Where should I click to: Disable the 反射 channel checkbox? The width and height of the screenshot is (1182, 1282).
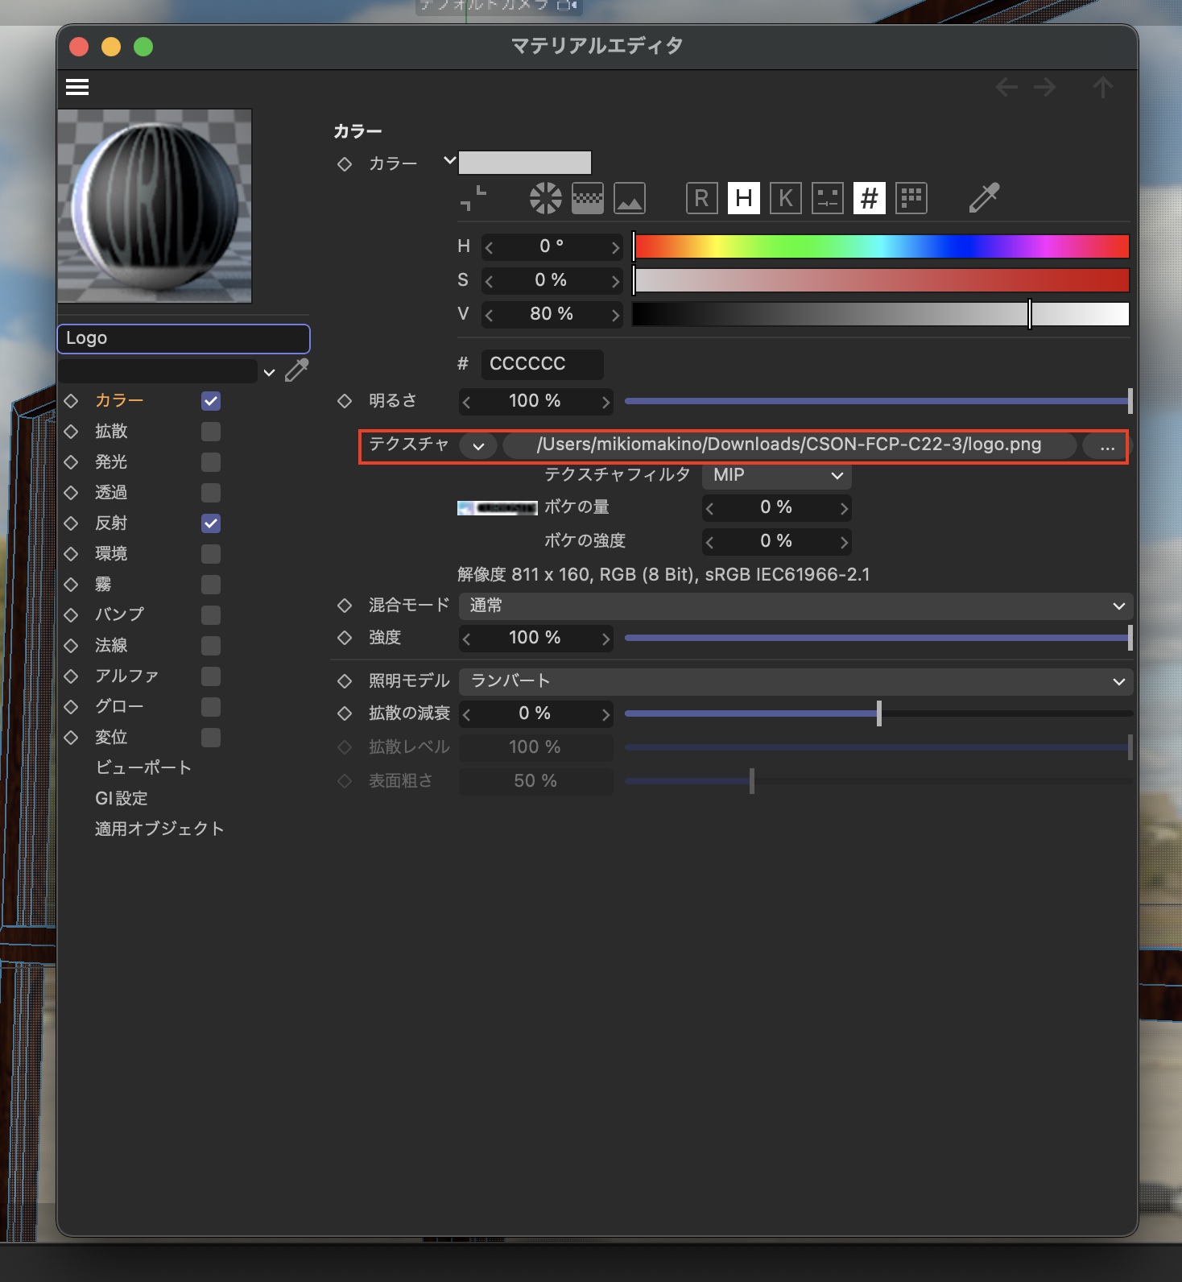point(211,523)
